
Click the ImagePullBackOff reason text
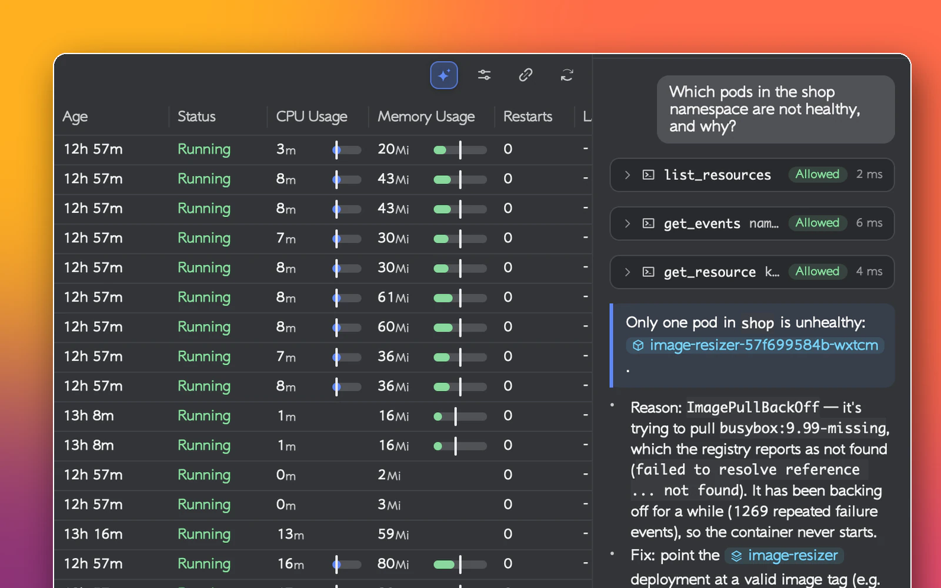click(753, 407)
